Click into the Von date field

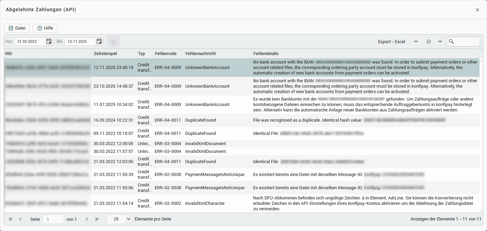tap(30, 41)
